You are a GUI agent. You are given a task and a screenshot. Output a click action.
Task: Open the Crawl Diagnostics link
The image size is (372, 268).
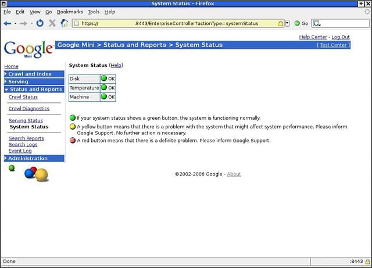[x=29, y=109]
